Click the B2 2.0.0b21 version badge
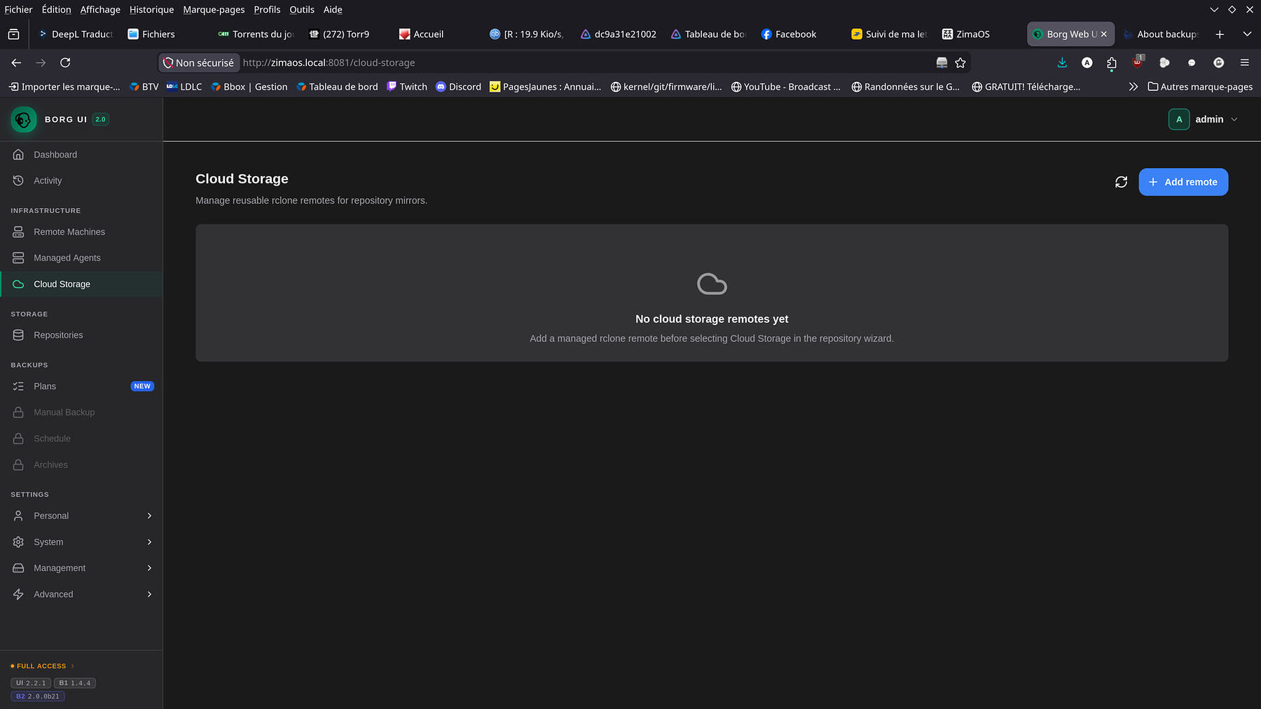The height and width of the screenshot is (709, 1261). click(x=38, y=696)
